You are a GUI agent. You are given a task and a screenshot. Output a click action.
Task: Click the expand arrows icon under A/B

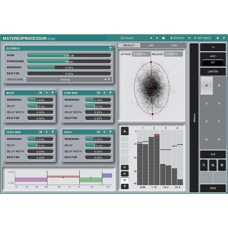pos(204,165)
